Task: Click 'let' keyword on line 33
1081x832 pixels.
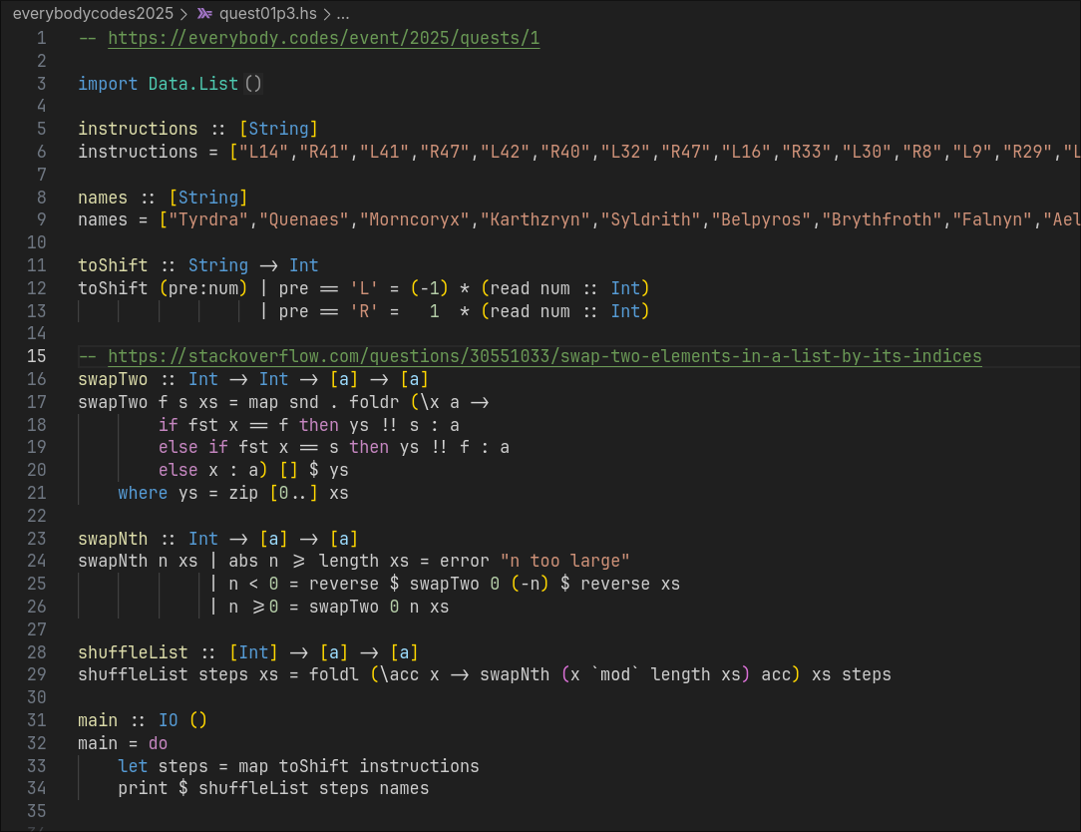Action: point(133,766)
